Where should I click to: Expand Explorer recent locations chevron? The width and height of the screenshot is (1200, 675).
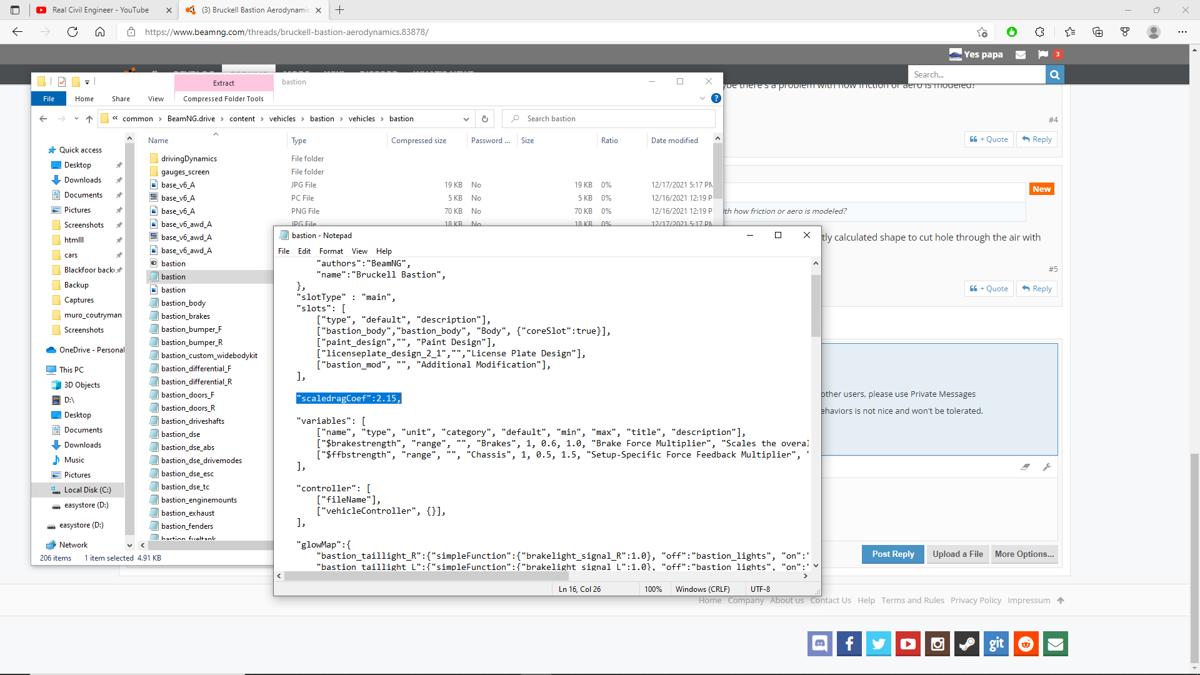point(76,119)
